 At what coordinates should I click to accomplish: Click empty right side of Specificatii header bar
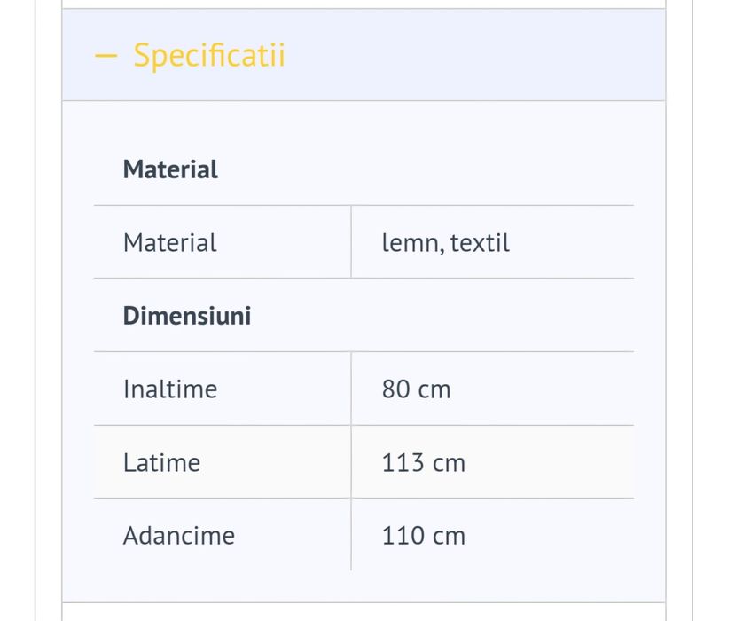coord(497,55)
